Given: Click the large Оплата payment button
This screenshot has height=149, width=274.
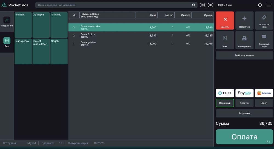Looking at the screenshot, I should point(244,137).
